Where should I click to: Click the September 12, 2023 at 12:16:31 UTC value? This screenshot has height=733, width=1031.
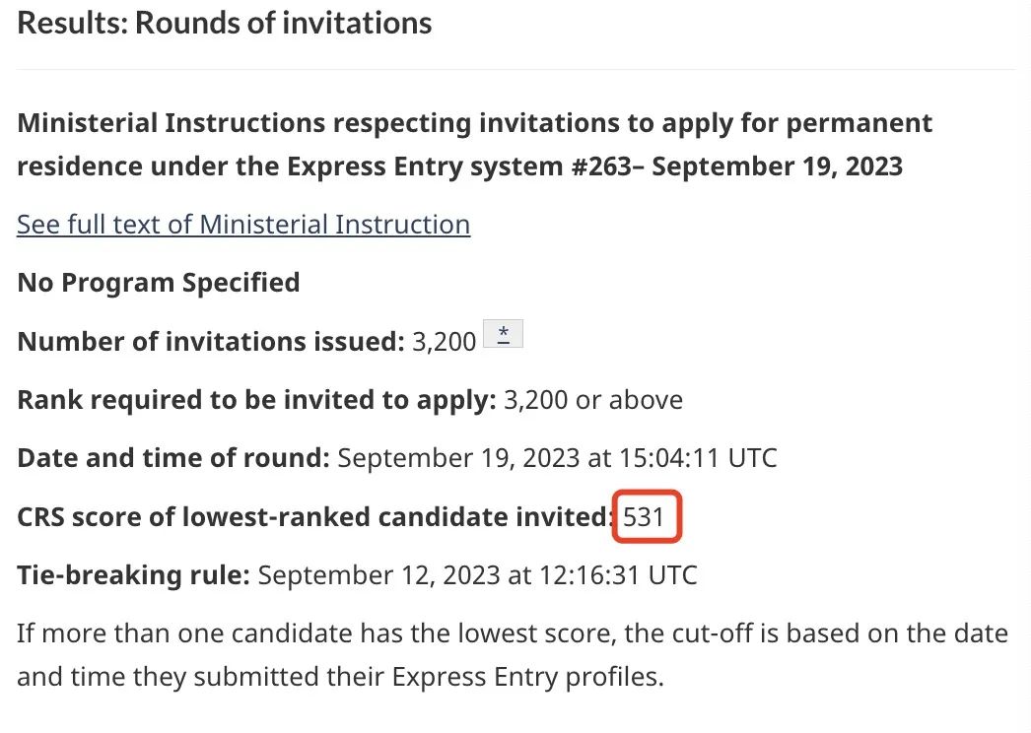click(x=477, y=575)
